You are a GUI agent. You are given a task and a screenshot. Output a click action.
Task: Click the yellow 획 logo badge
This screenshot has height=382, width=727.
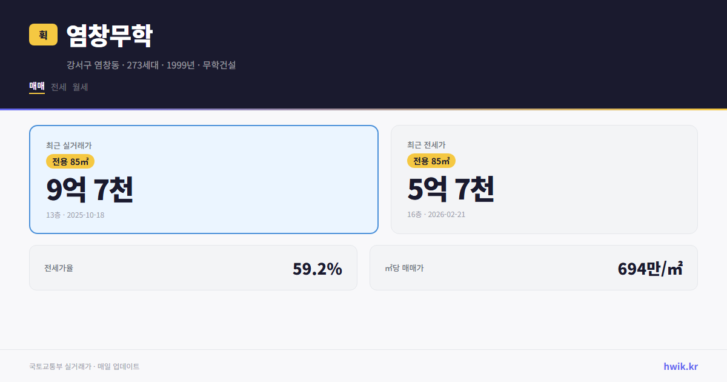[43, 35]
